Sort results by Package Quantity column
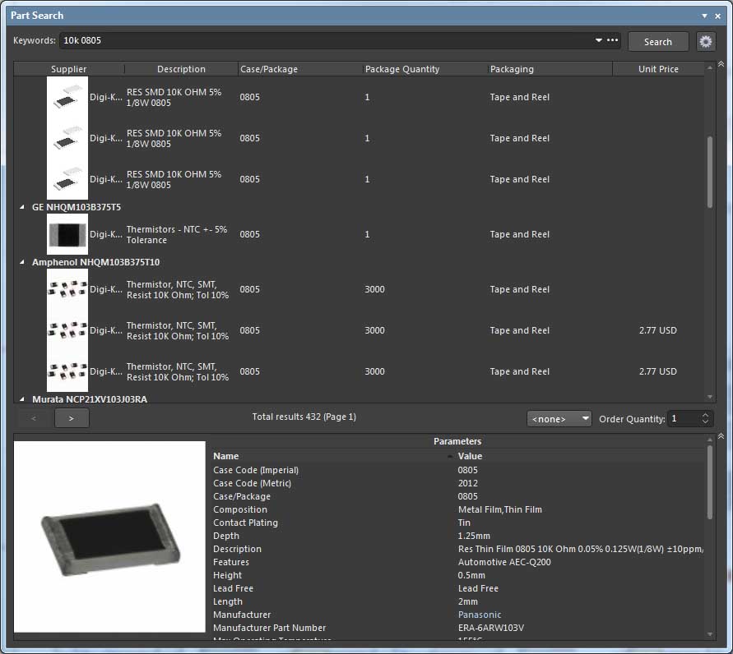The width and height of the screenshot is (733, 654). [402, 69]
